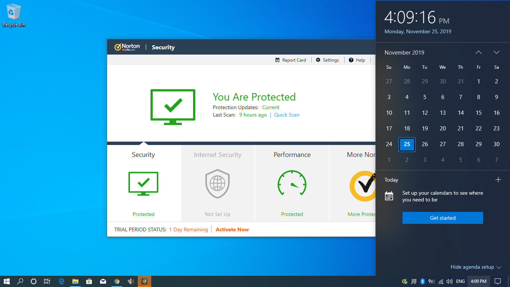510x287 pixels.
Task: Launch Microsoft Edge from taskbar
Action: tap(62, 281)
